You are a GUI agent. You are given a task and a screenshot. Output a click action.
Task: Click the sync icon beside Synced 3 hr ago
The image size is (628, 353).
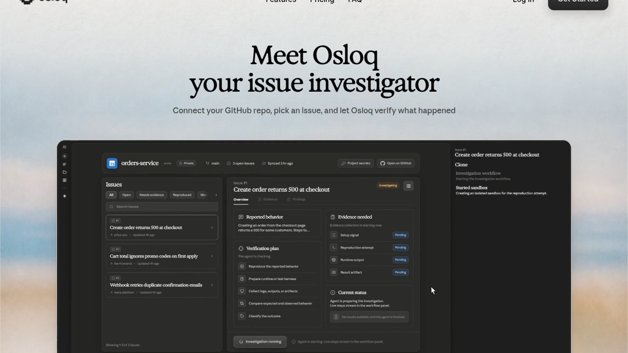264,163
